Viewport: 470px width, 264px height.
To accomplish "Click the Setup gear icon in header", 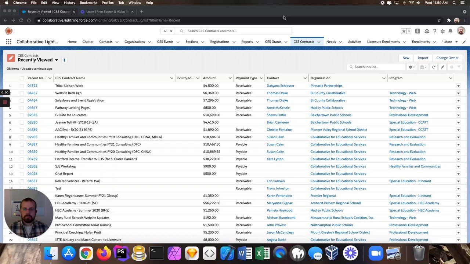I will (x=442, y=31).
